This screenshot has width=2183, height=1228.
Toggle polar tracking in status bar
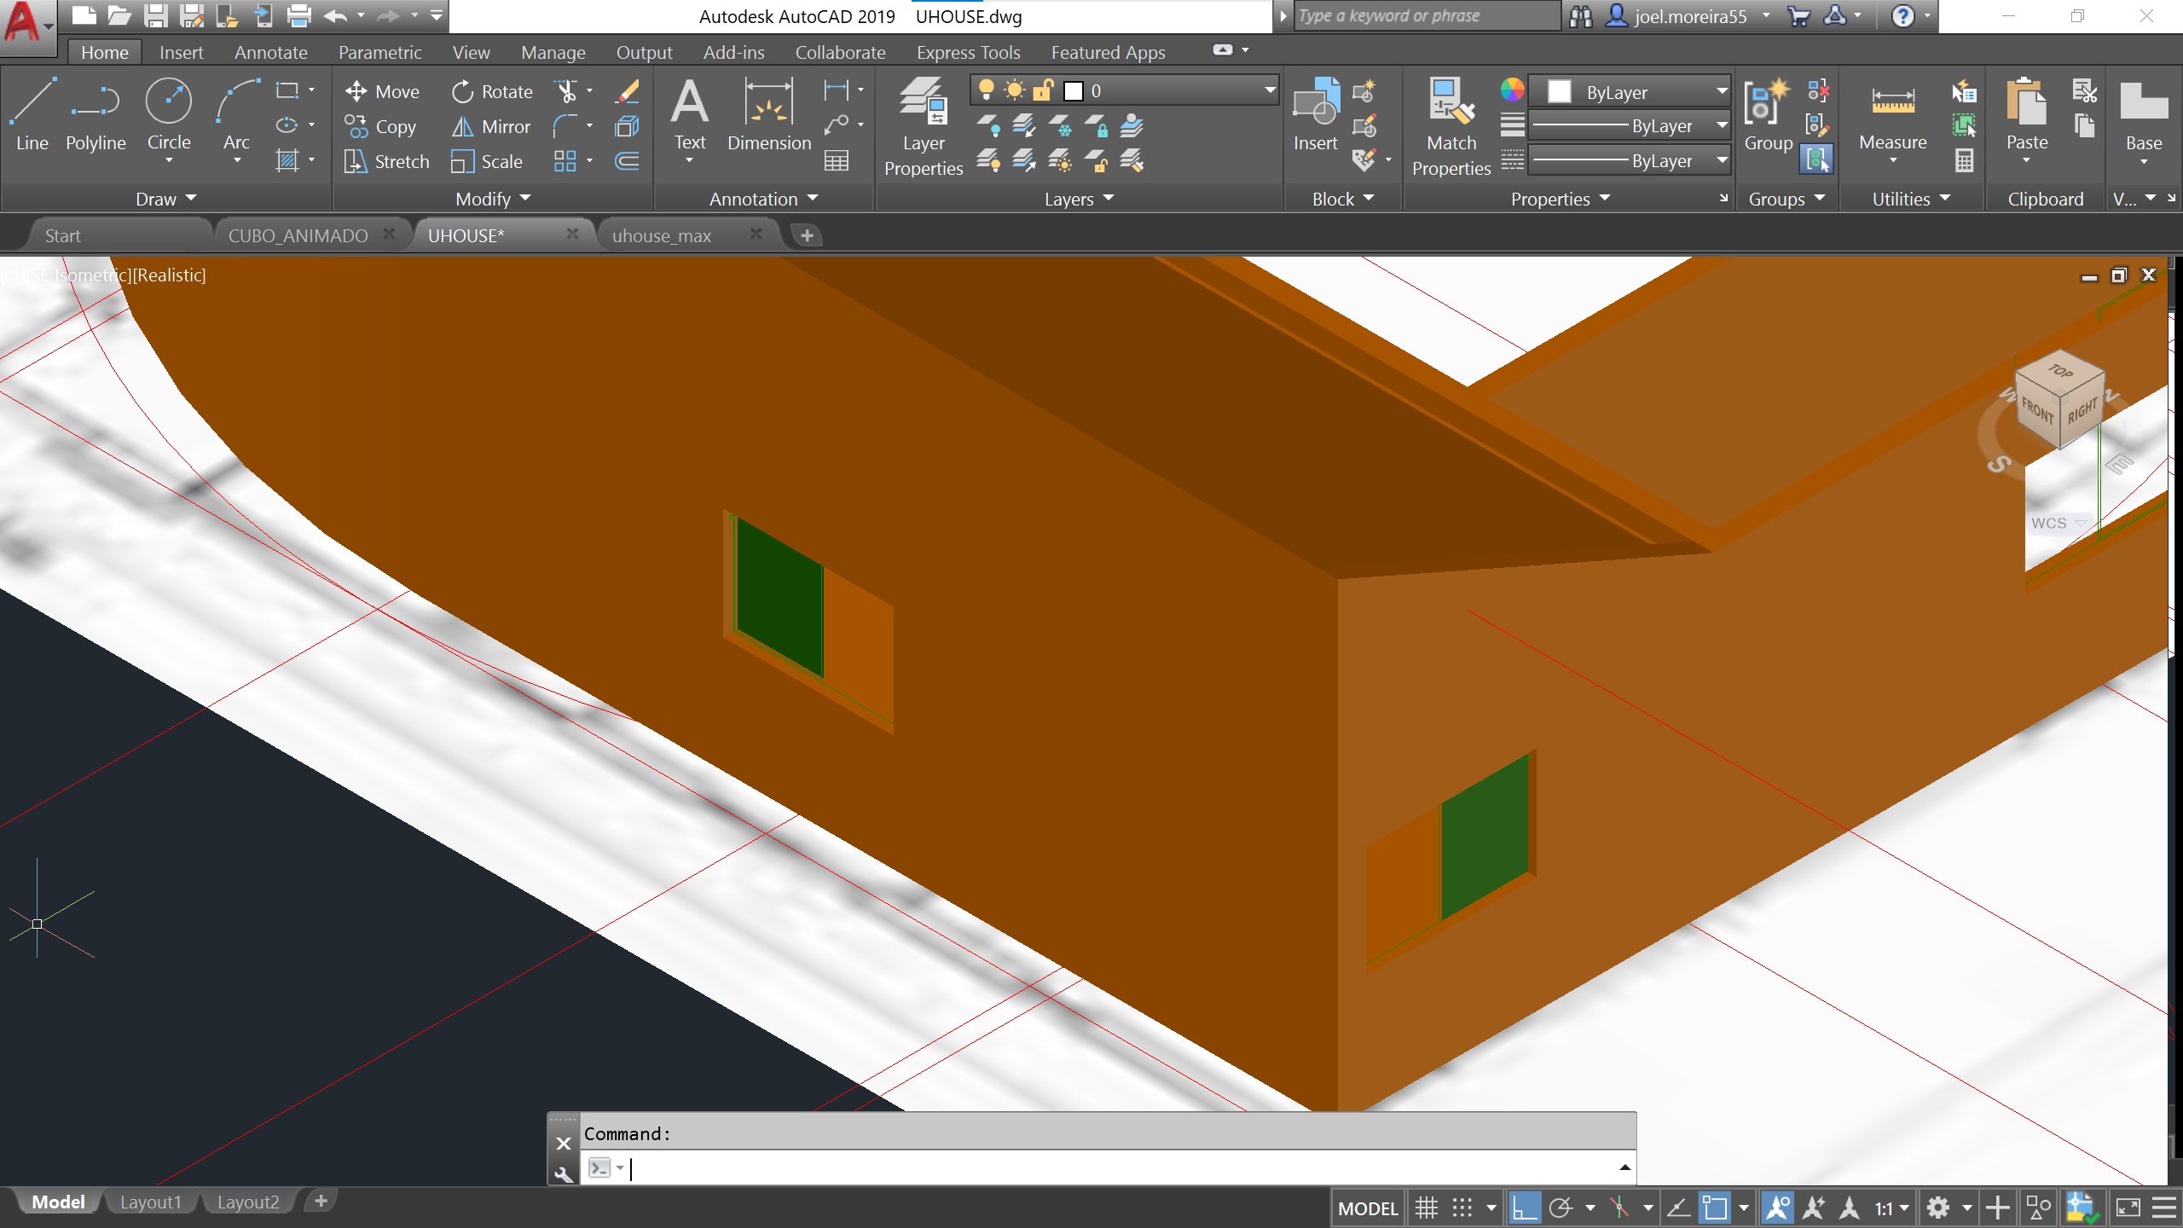click(x=1561, y=1208)
